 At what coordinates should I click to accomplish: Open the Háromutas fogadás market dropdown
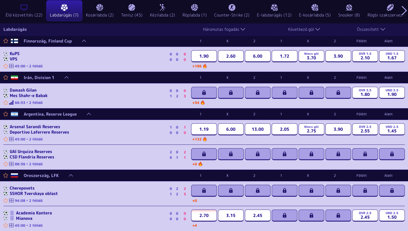click(224, 29)
